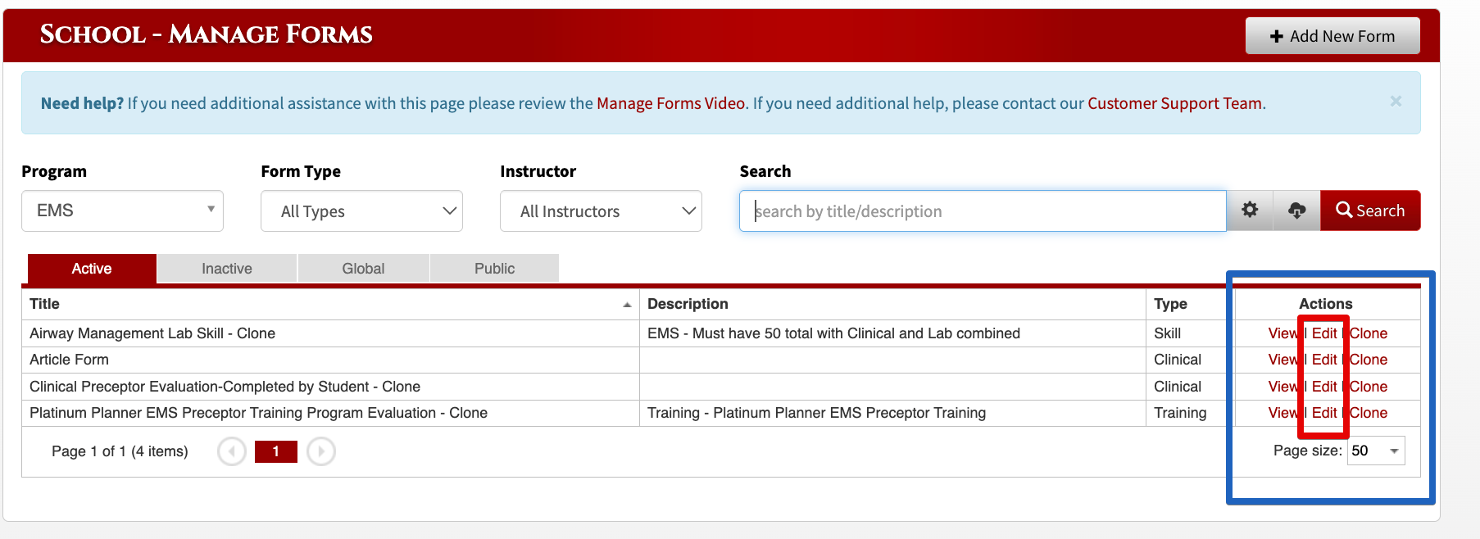1480x539 pixels.
Task: Clone the Clinical Preceptor Evaluation form
Action: click(x=1369, y=387)
